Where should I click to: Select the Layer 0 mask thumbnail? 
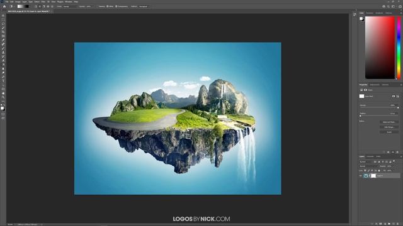click(x=373, y=176)
